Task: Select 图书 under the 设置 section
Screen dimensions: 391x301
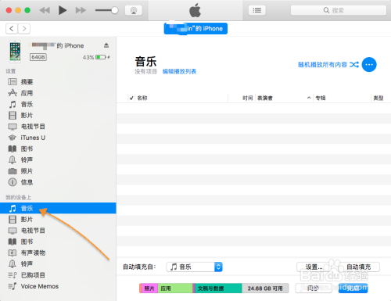Action: point(58,149)
